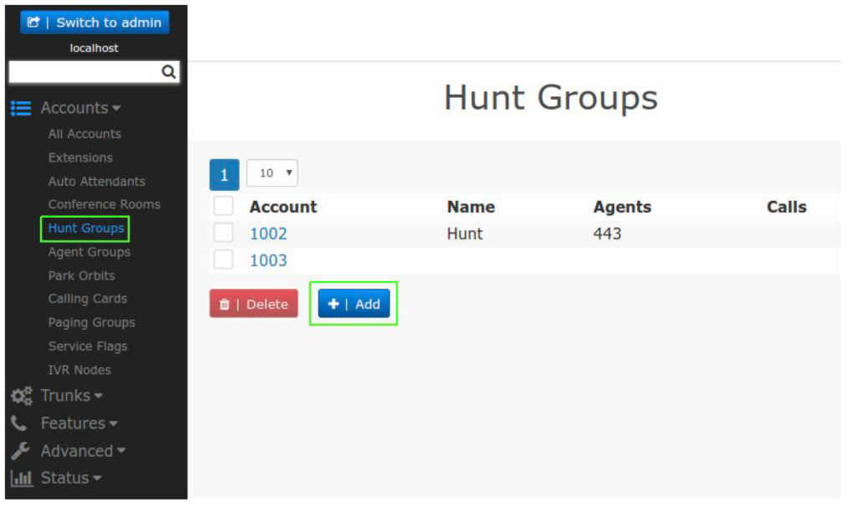Click the Trunks gears icon

[21, 396]
